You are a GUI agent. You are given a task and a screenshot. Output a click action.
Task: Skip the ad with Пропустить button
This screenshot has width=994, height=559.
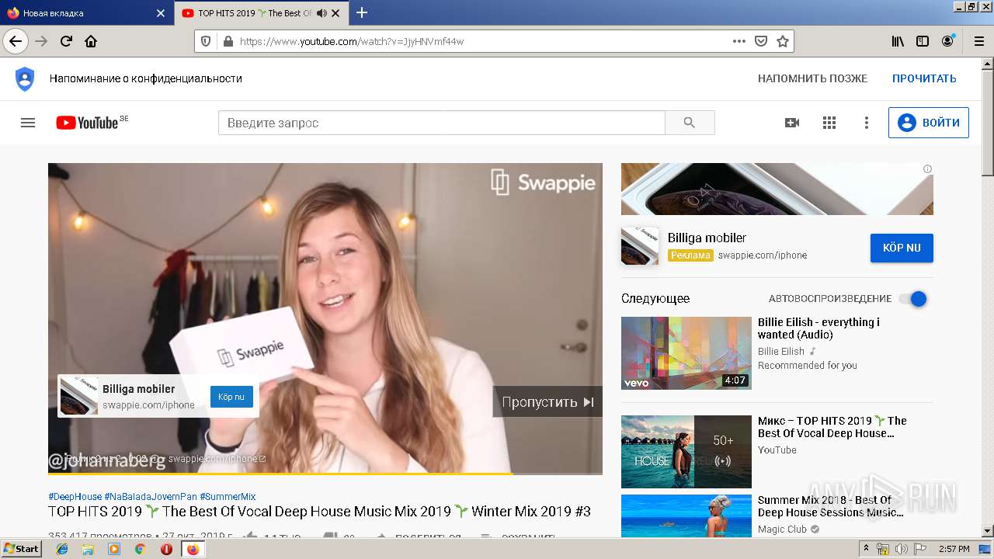click(547, 401)
